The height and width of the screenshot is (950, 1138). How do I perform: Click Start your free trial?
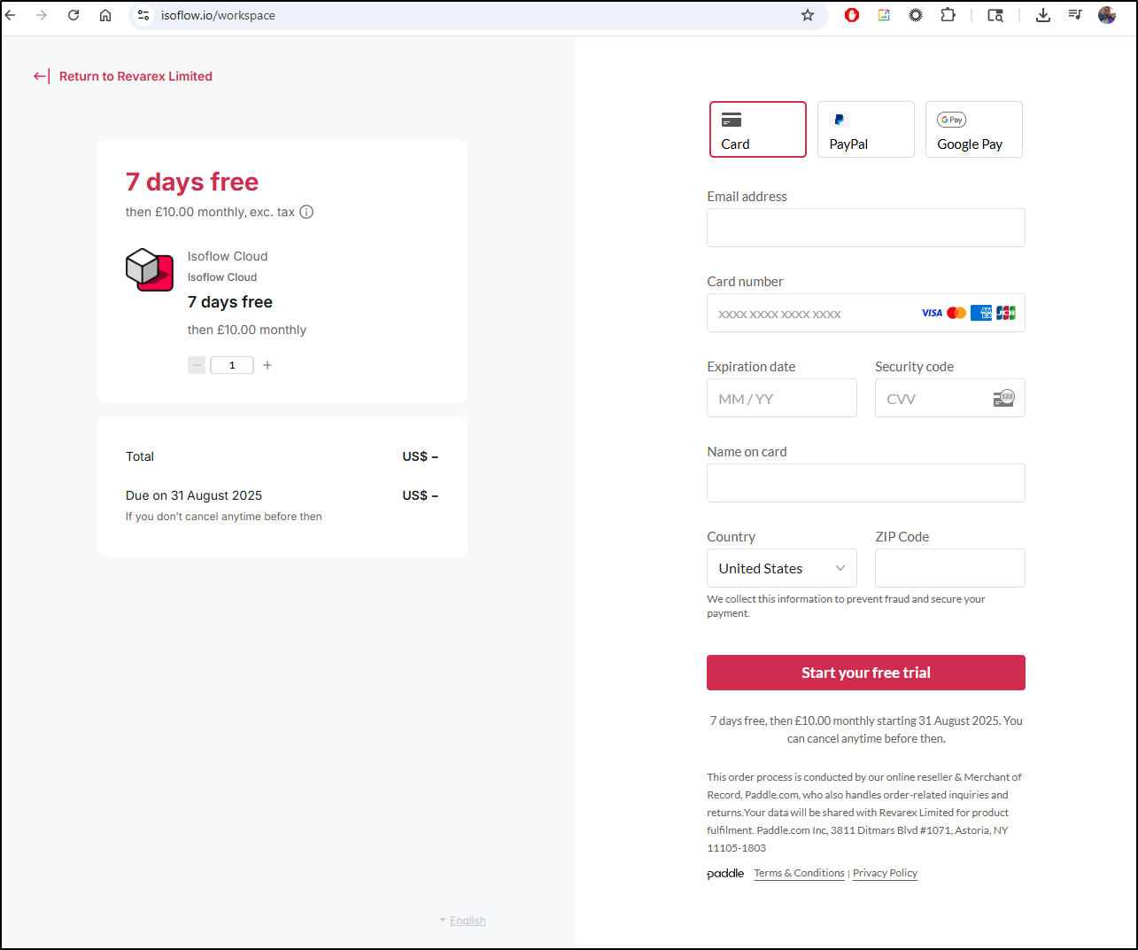click(x=866, y=673)
